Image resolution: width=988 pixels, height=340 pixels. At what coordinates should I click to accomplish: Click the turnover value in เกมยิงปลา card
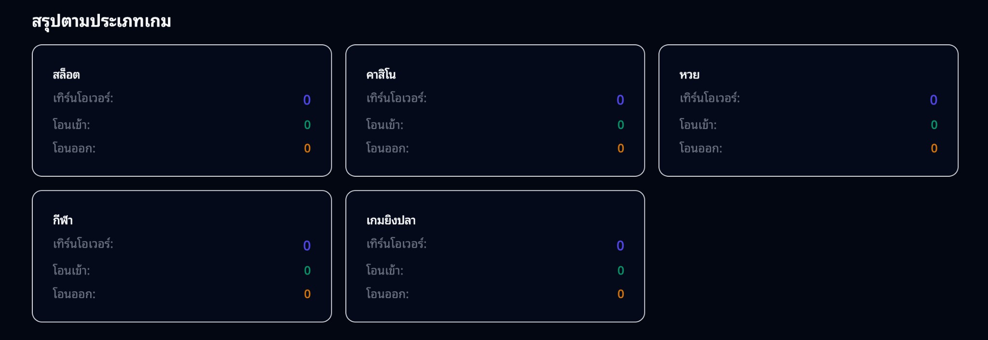tap(621, 245)
